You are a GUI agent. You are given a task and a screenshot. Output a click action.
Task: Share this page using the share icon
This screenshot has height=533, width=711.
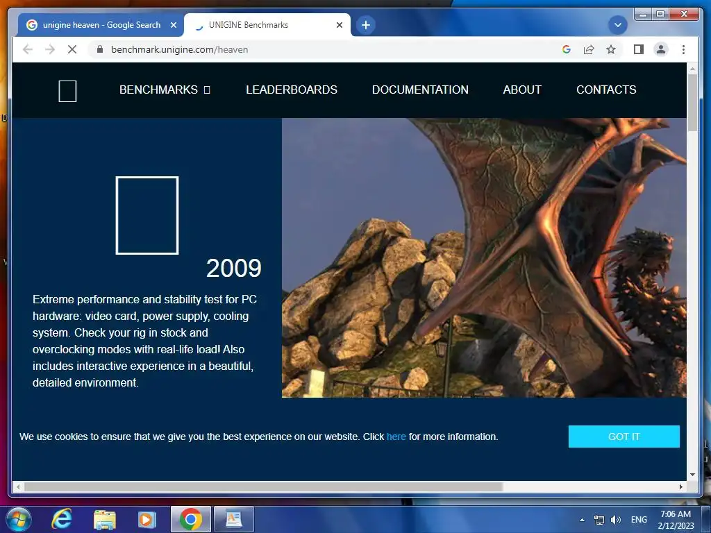point(589,49)
